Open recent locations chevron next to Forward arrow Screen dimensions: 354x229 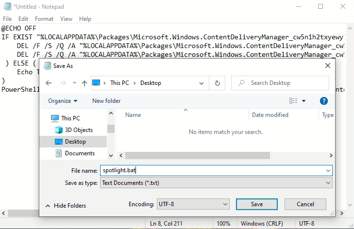tap(74, 83)
